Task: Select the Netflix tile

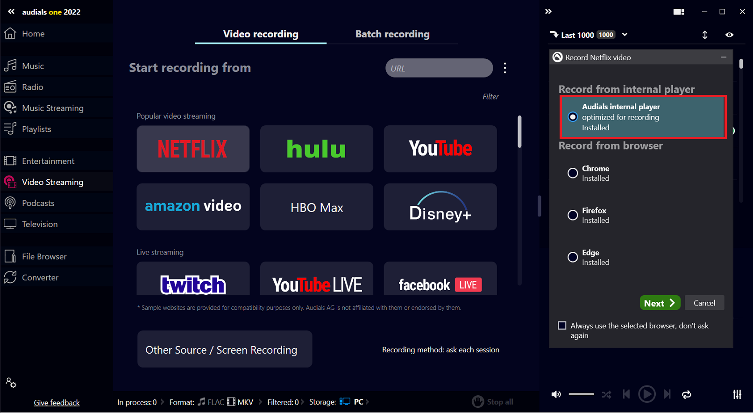Action: 193,149
